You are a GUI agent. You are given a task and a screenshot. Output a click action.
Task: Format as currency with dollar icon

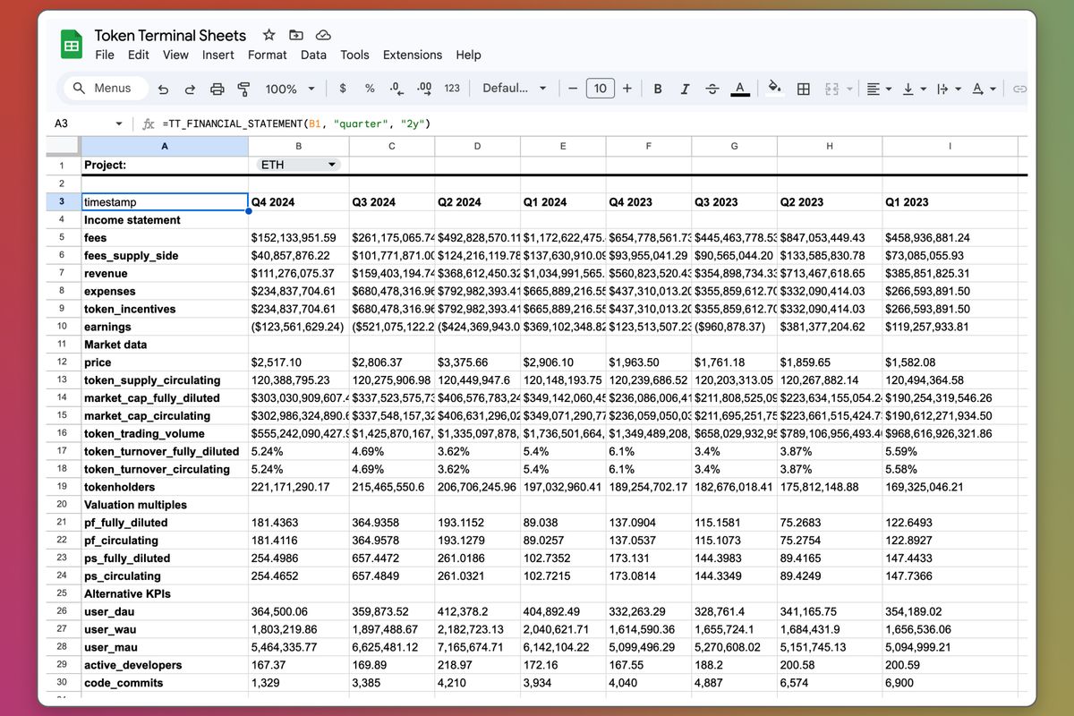coord(343,89)
